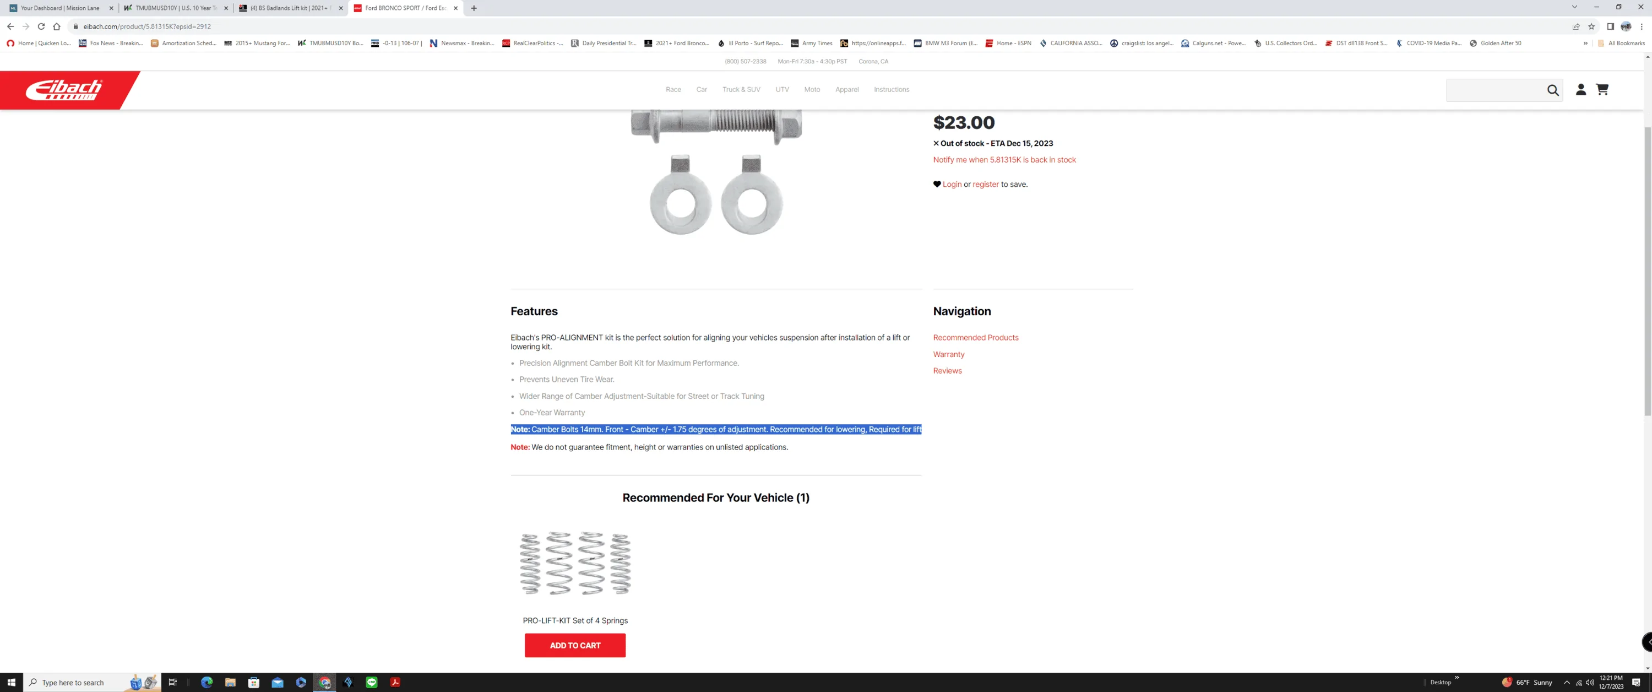Open the user account icon
The height and width of the screenshot is (692, 1652).
pyautogui.click(x=1581, y=90)
